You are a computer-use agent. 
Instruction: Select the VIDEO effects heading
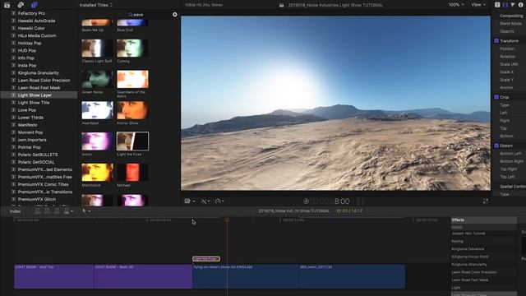[x=457, y=227]
